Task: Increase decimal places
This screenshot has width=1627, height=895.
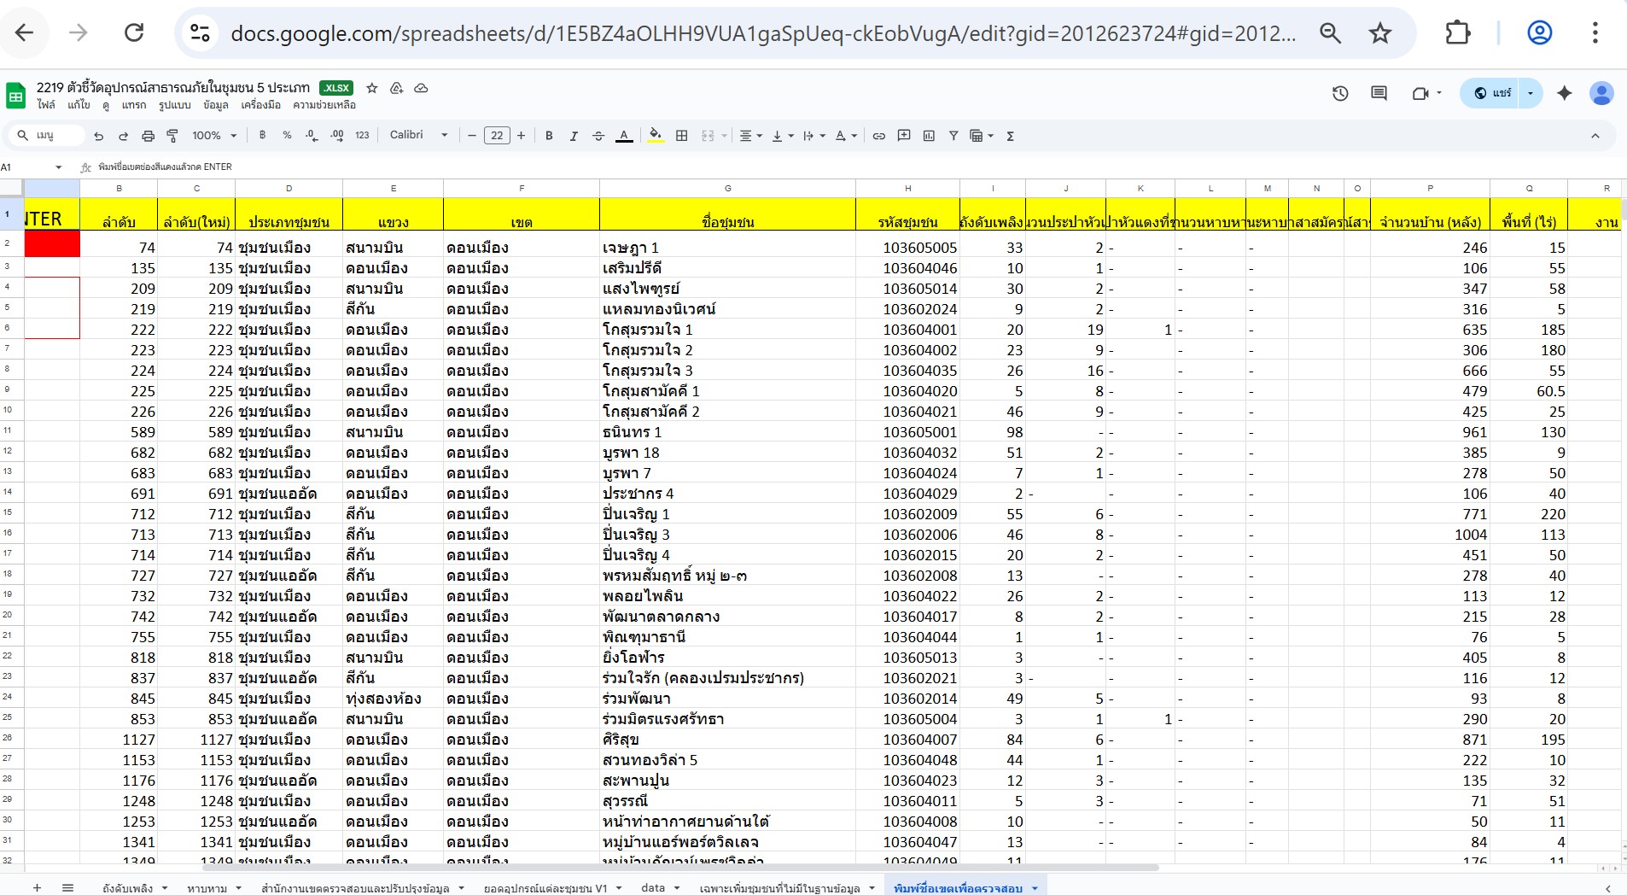Action: pyautogui.click(x=337, y=135)
